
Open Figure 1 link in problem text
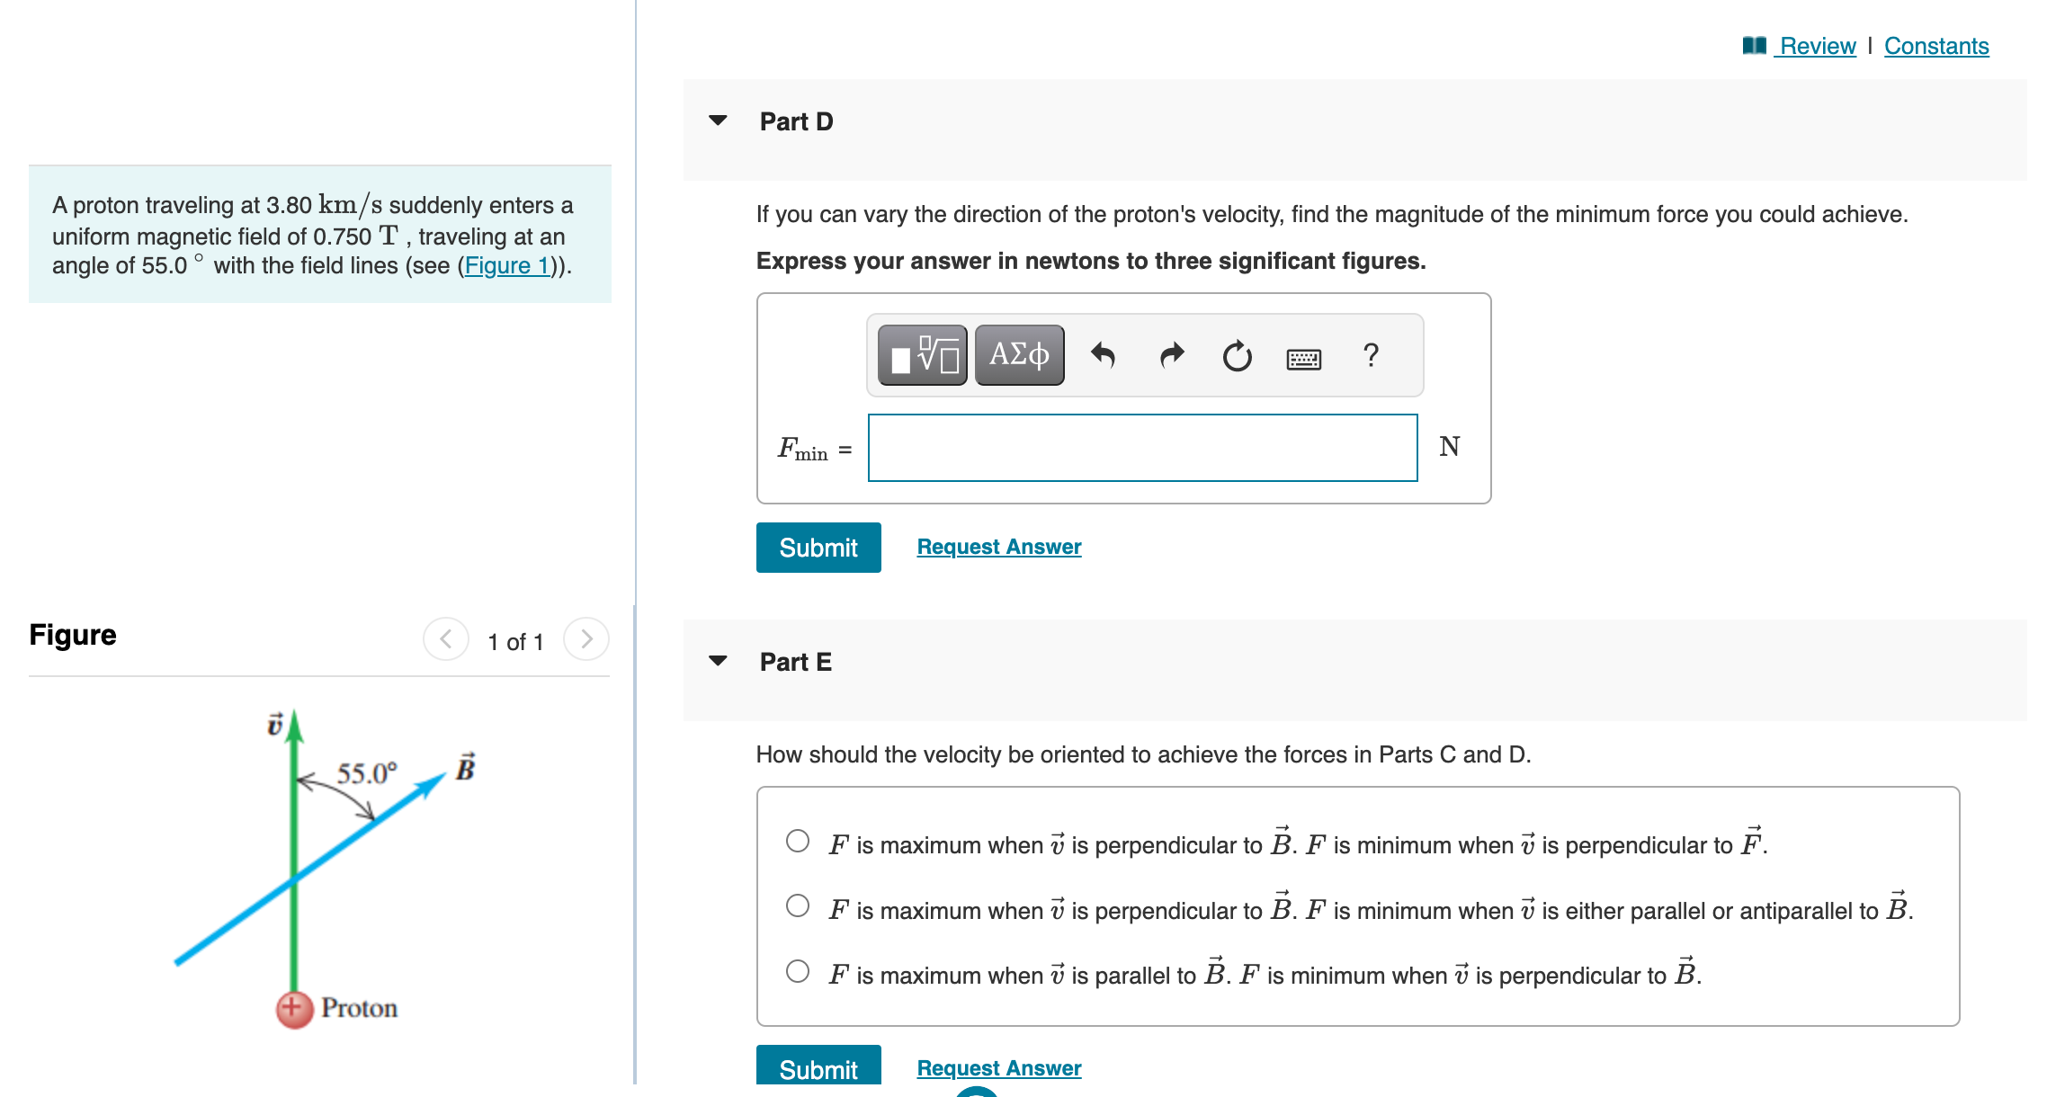click(506, 265)
